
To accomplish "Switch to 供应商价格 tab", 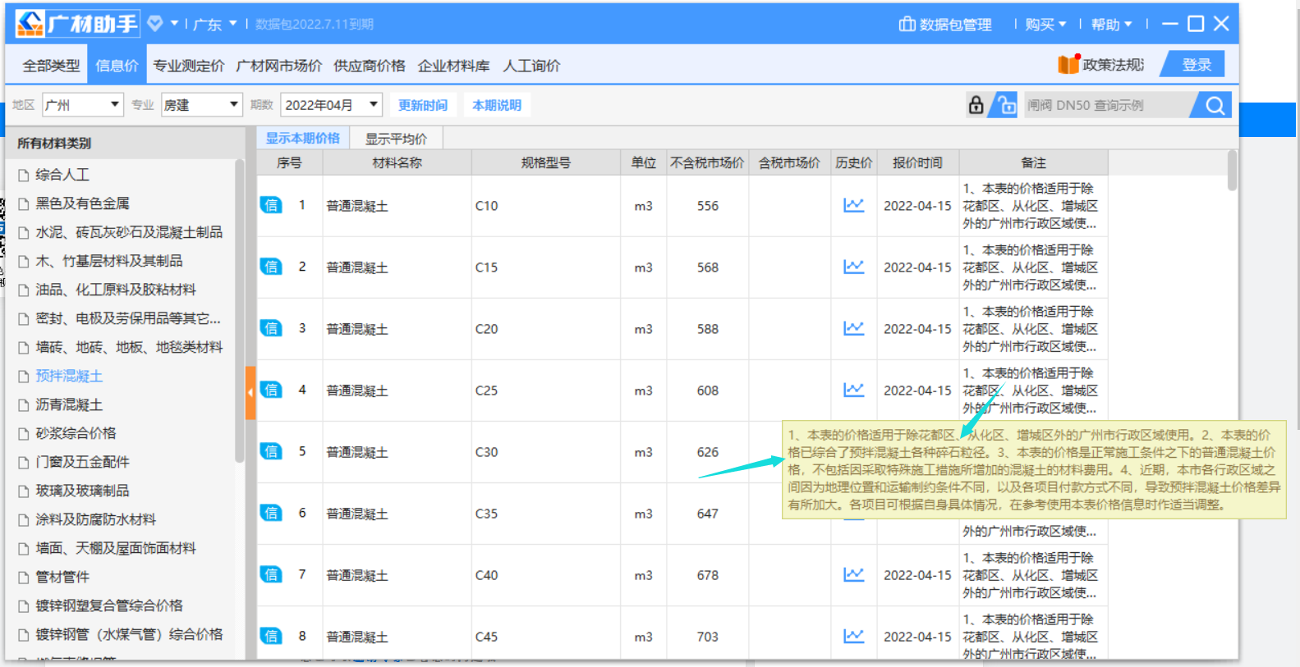I will point(370,66).
